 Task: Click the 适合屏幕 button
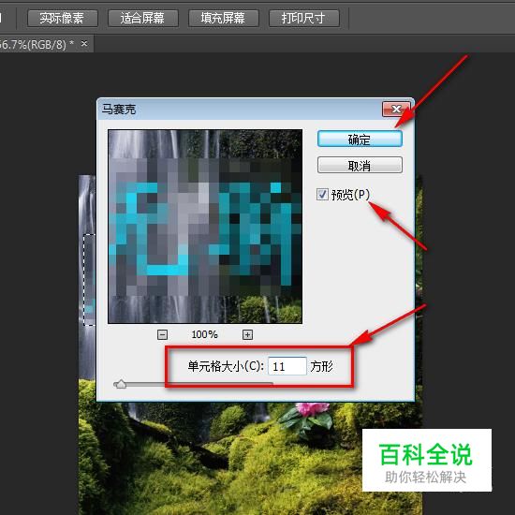[x=143, y=18]
